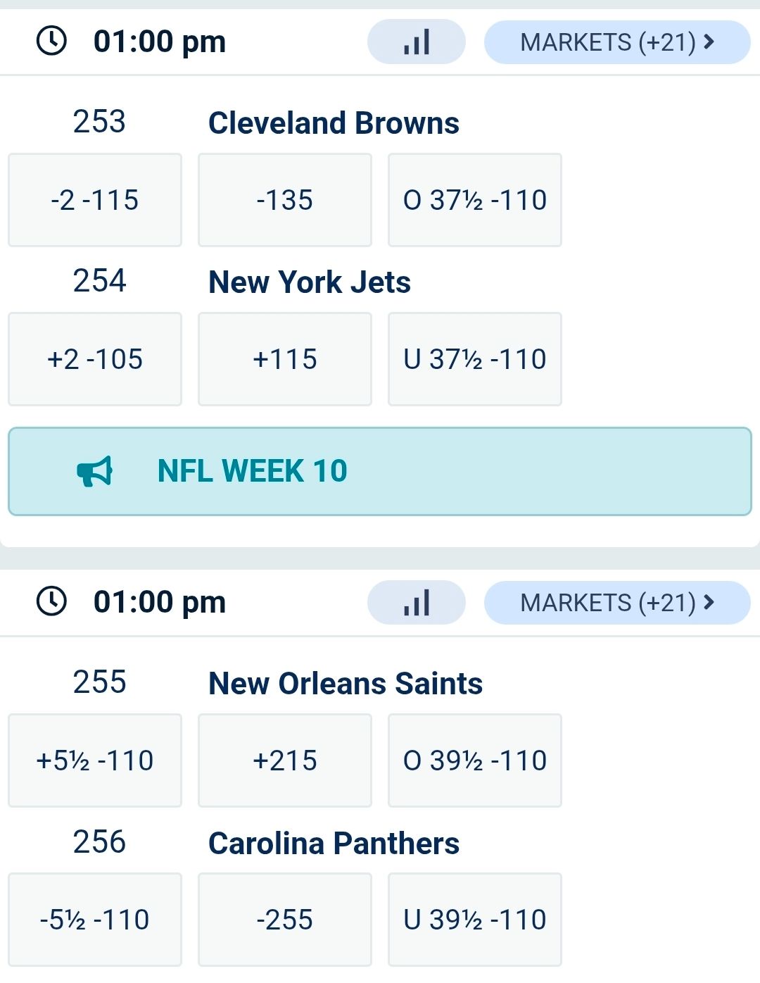Tap megaphone icon on NFL Week 10 banner
The width and height of the screenshot is (760, 983).
(x=95, y=471)
